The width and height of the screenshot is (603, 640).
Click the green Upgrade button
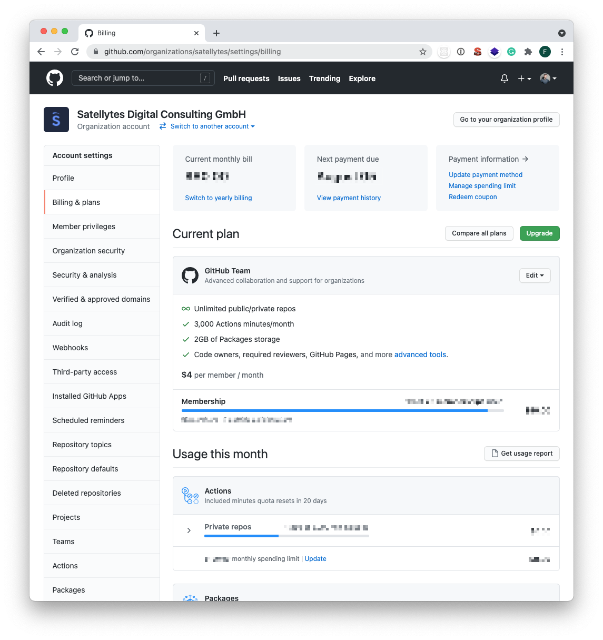click(539, 233)
